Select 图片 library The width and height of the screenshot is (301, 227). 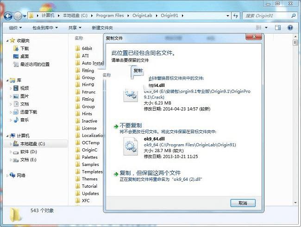(25, 96)
